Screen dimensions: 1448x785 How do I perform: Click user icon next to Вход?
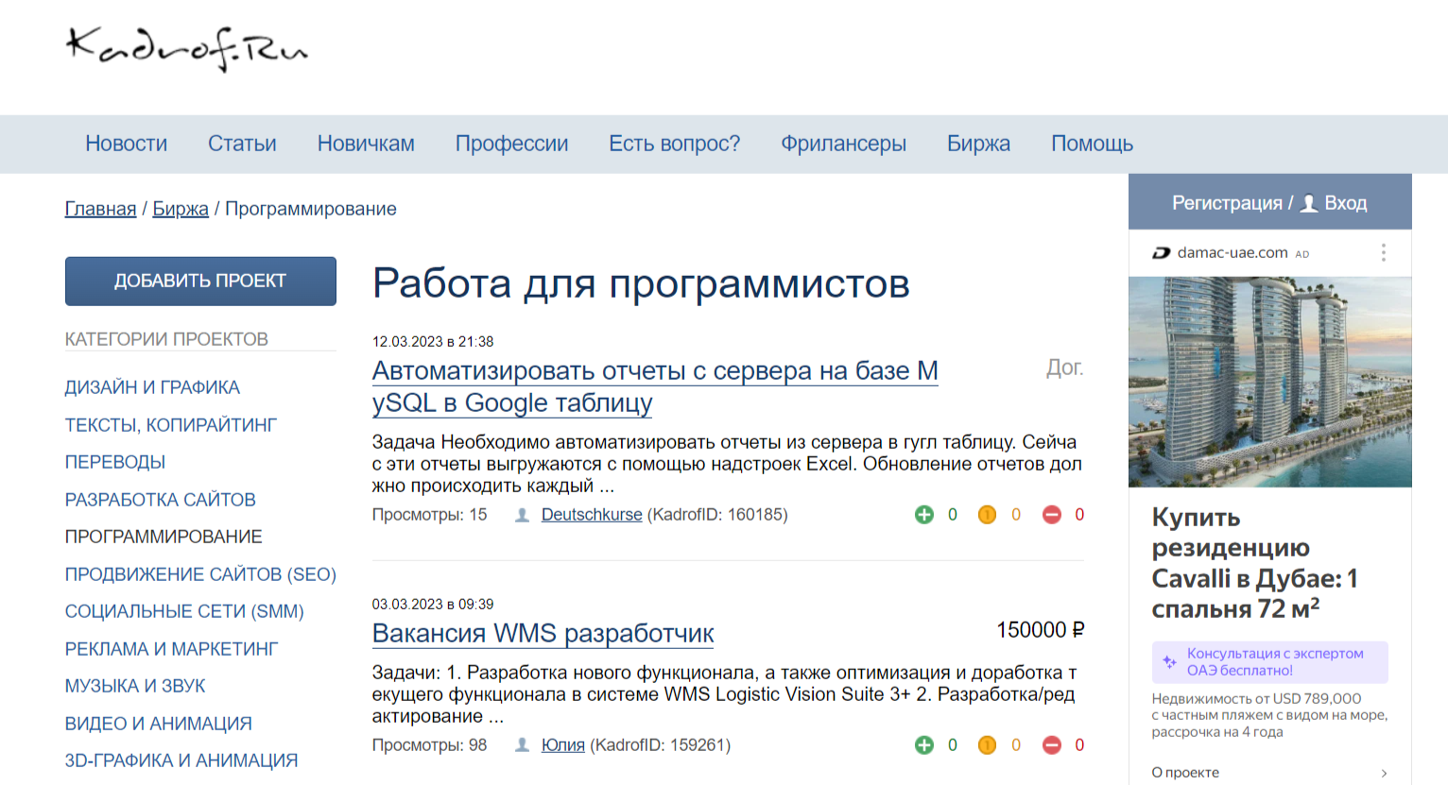[1309, 203]
